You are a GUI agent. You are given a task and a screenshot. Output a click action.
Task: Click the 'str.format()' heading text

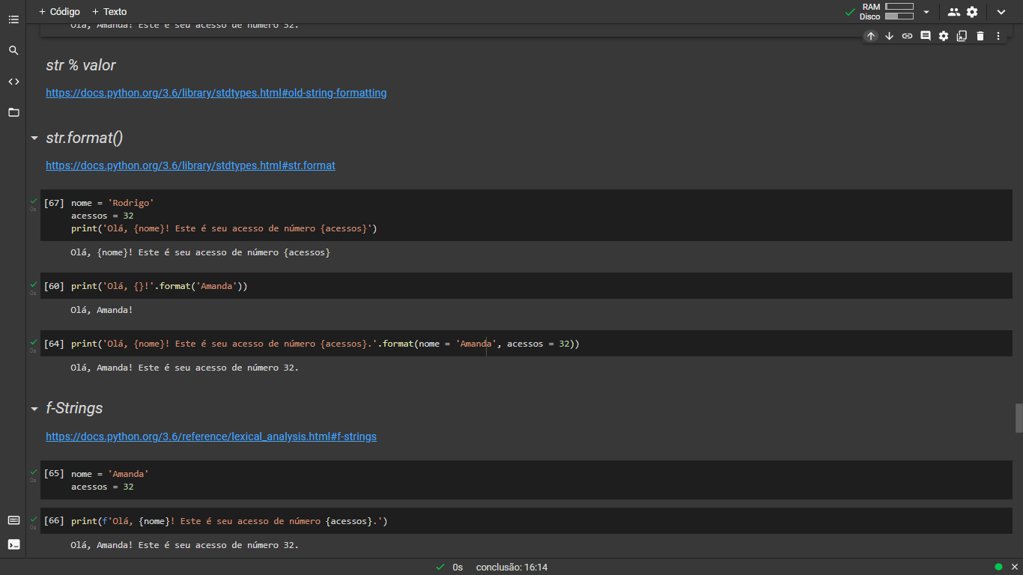point(84,138)
